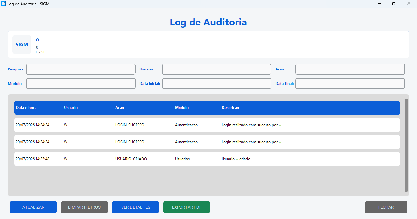The image size is (417, 219).
Task: Click the Data final field
Action: coord(350,84)
